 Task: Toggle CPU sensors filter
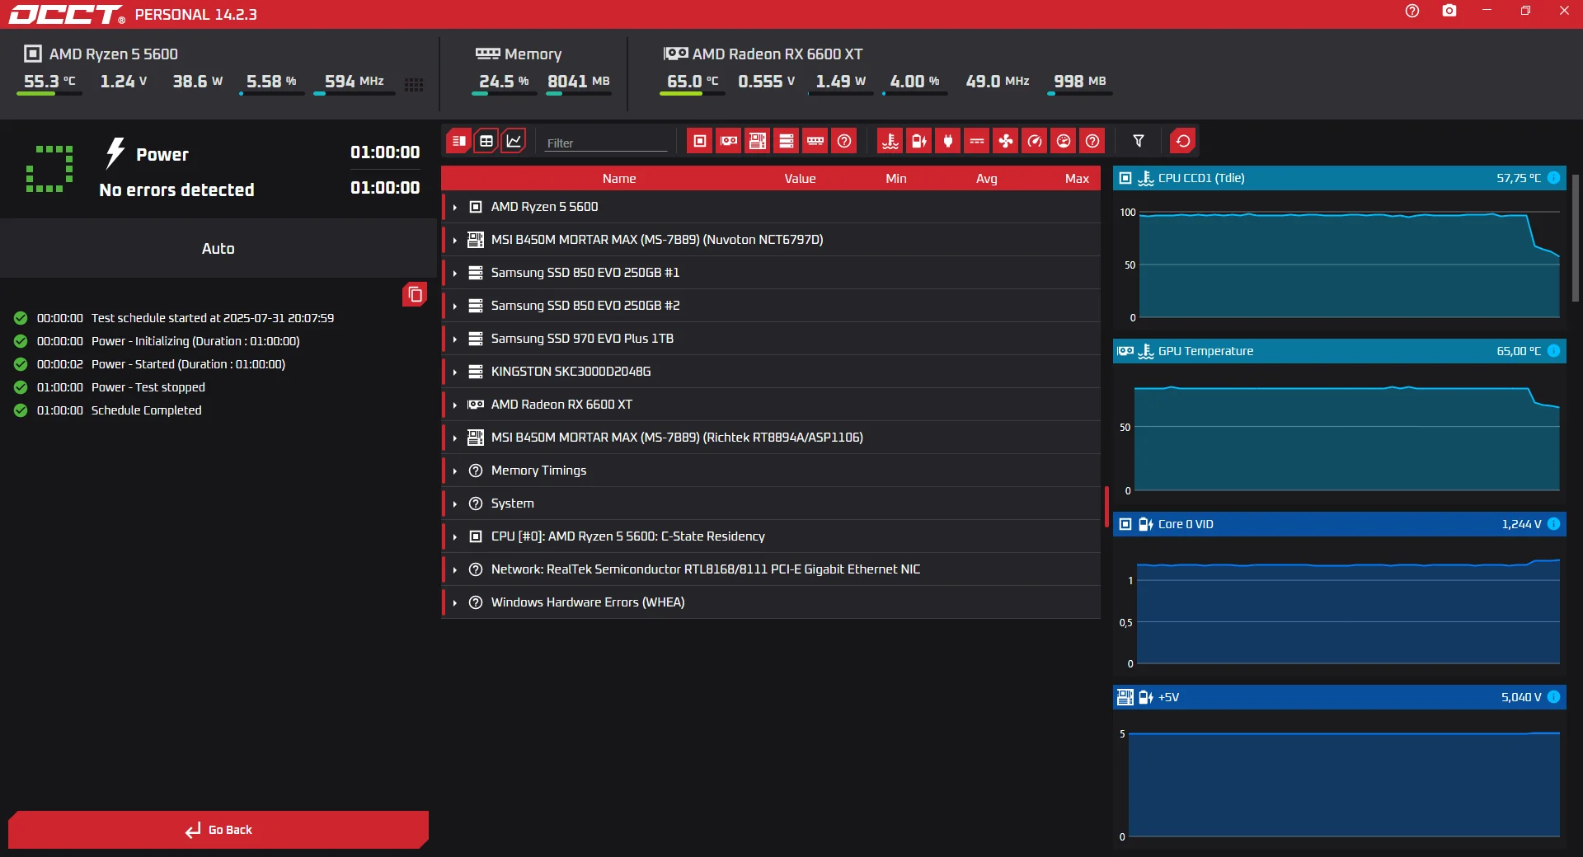click(x=700, y=141)
